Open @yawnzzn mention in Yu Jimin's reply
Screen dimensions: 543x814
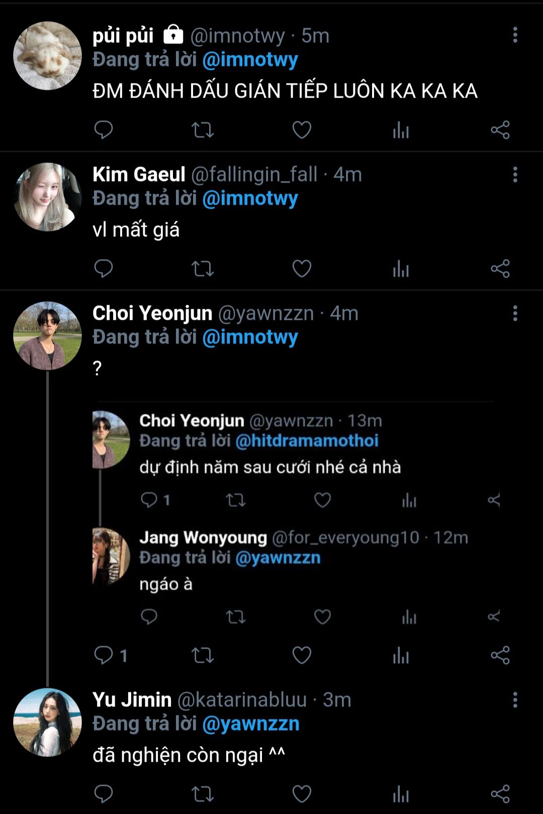tap(250, 724)
